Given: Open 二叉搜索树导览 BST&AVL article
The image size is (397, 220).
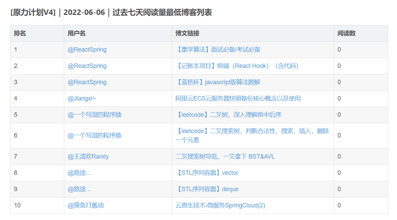Looking at the screenshot, I should [x=225, y=157].
